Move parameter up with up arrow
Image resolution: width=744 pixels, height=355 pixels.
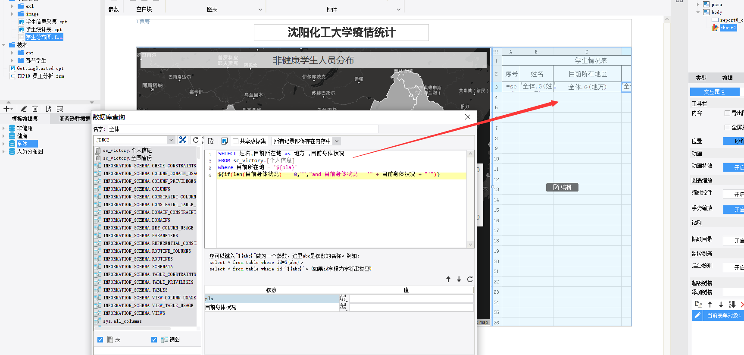click(448, 279)
